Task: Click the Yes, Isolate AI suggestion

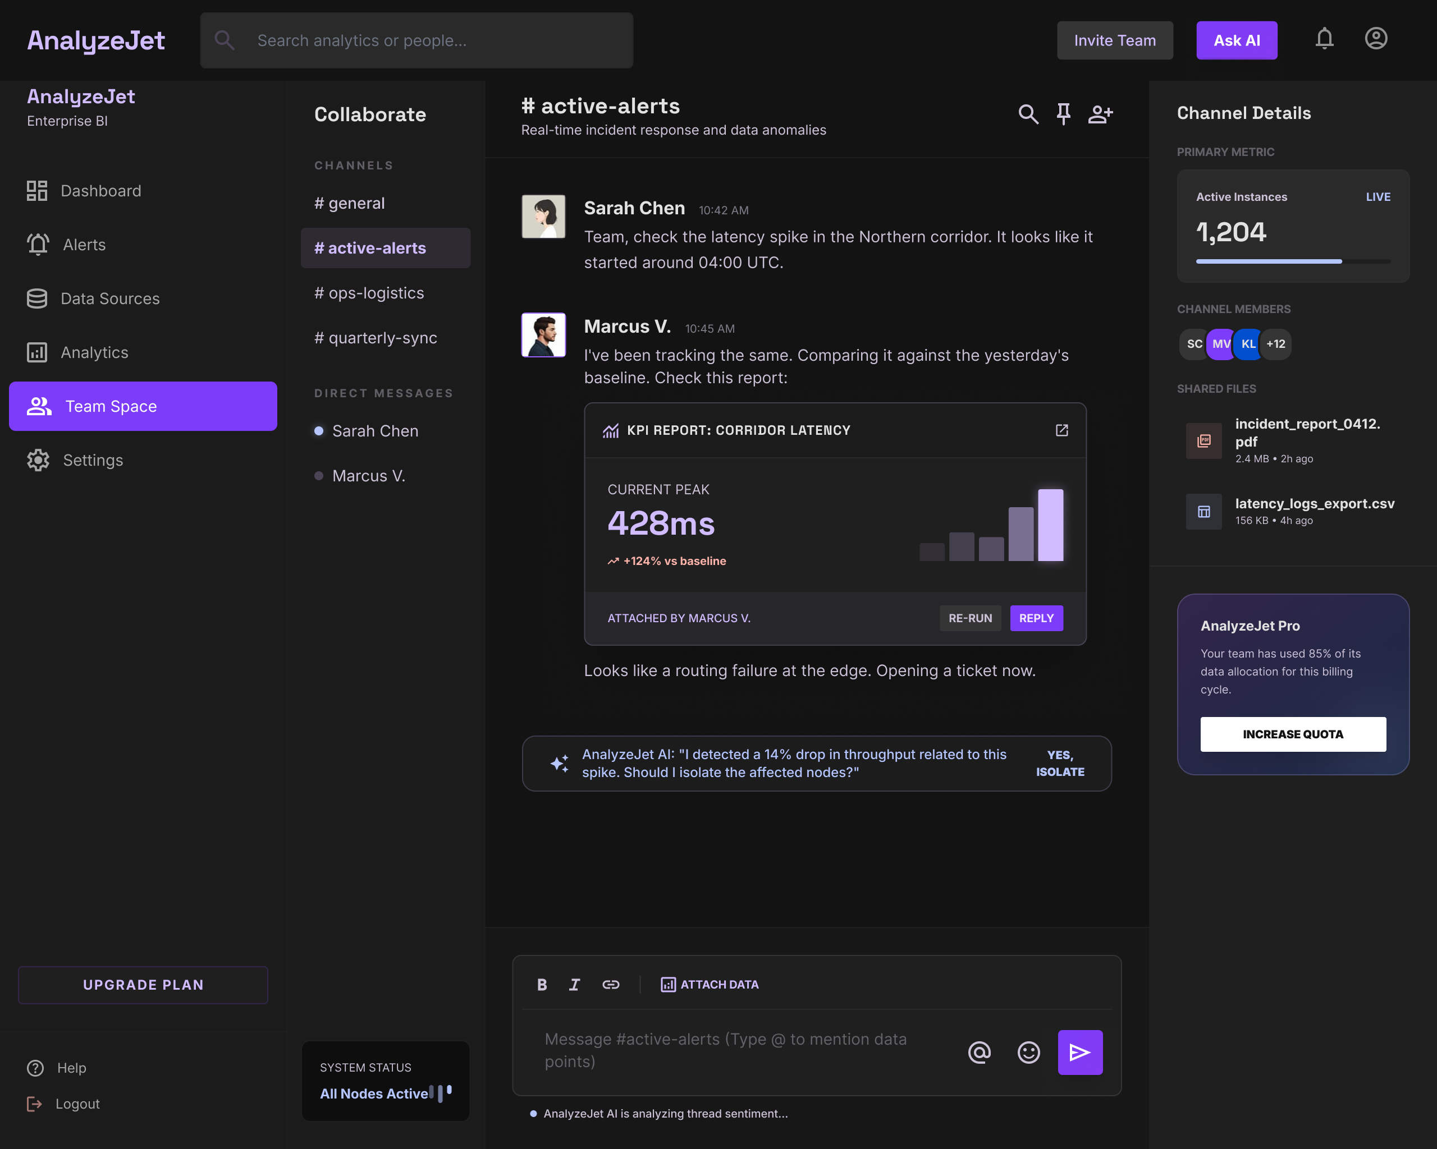Action: tap(1060, 764)
